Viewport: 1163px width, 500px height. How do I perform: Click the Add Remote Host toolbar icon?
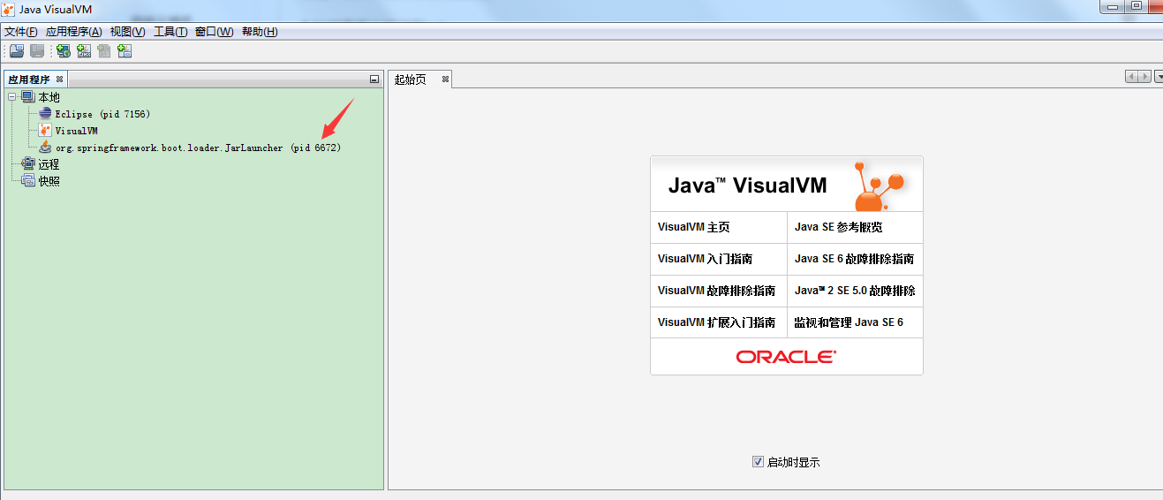64,51
